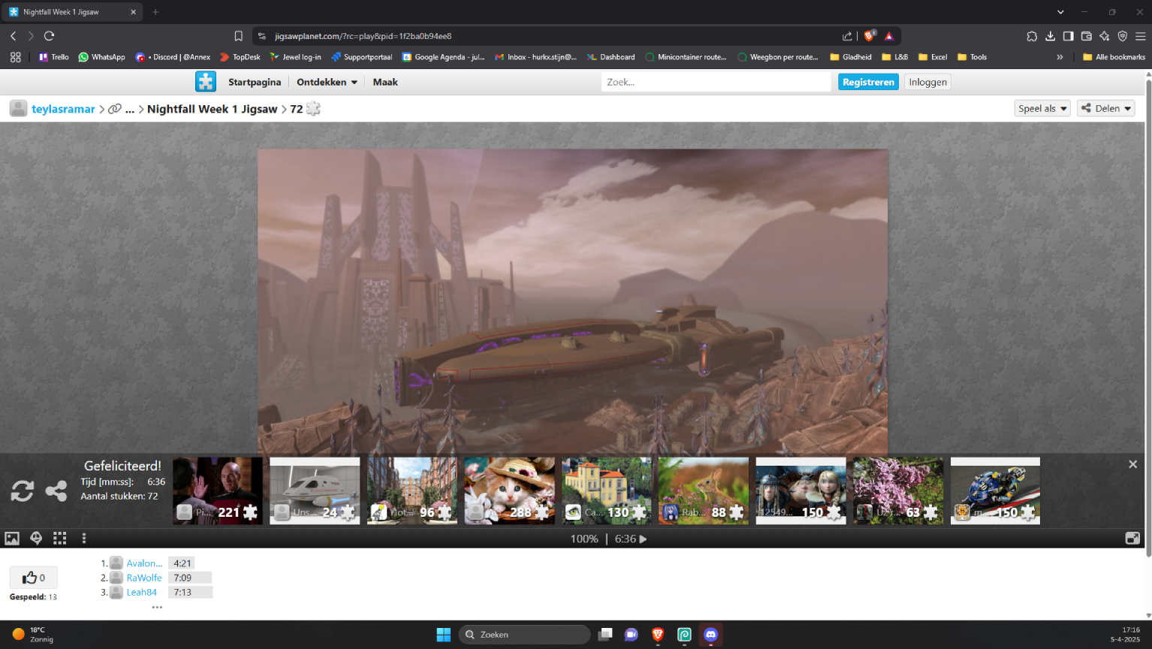Open the Brave Shields lion icon
Image resolution: width=1152 pixels, height=649 pixels.
coord(870,36)
